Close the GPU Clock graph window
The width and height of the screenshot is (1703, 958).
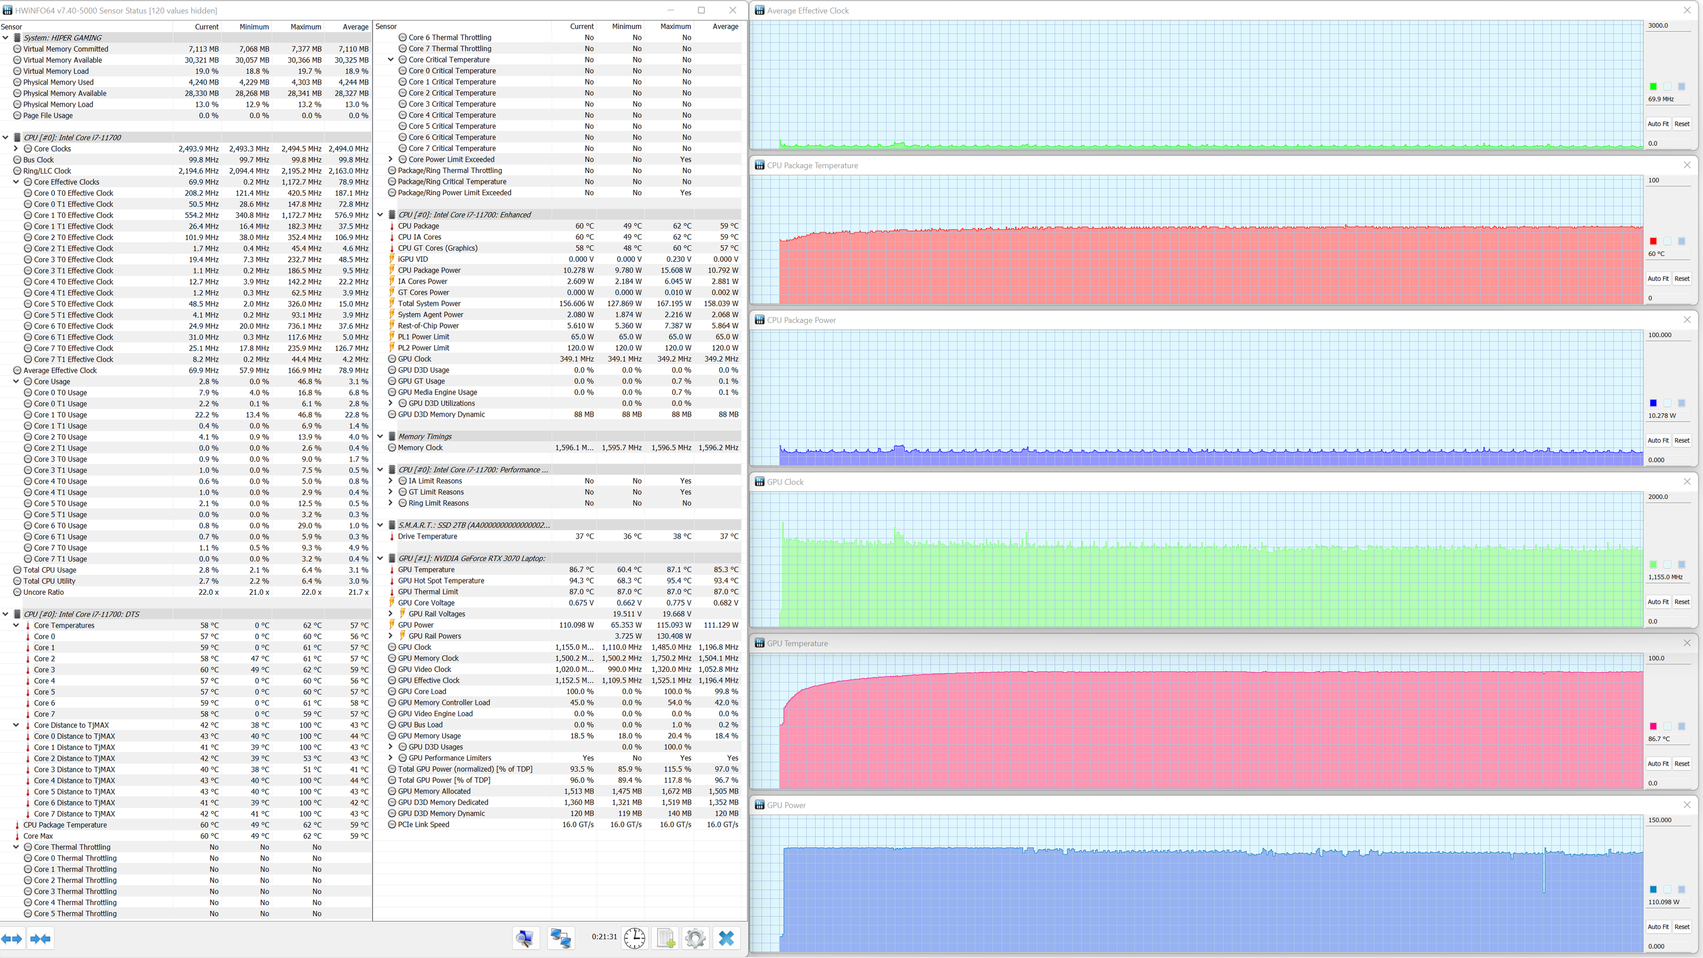coord(1687,481)
